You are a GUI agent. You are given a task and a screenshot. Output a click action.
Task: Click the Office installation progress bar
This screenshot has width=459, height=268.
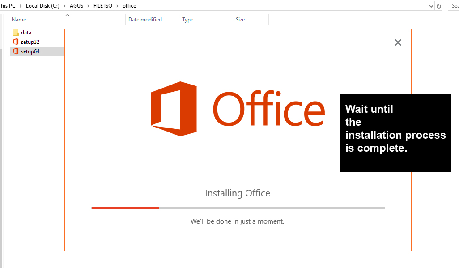[x=238, y=208]
